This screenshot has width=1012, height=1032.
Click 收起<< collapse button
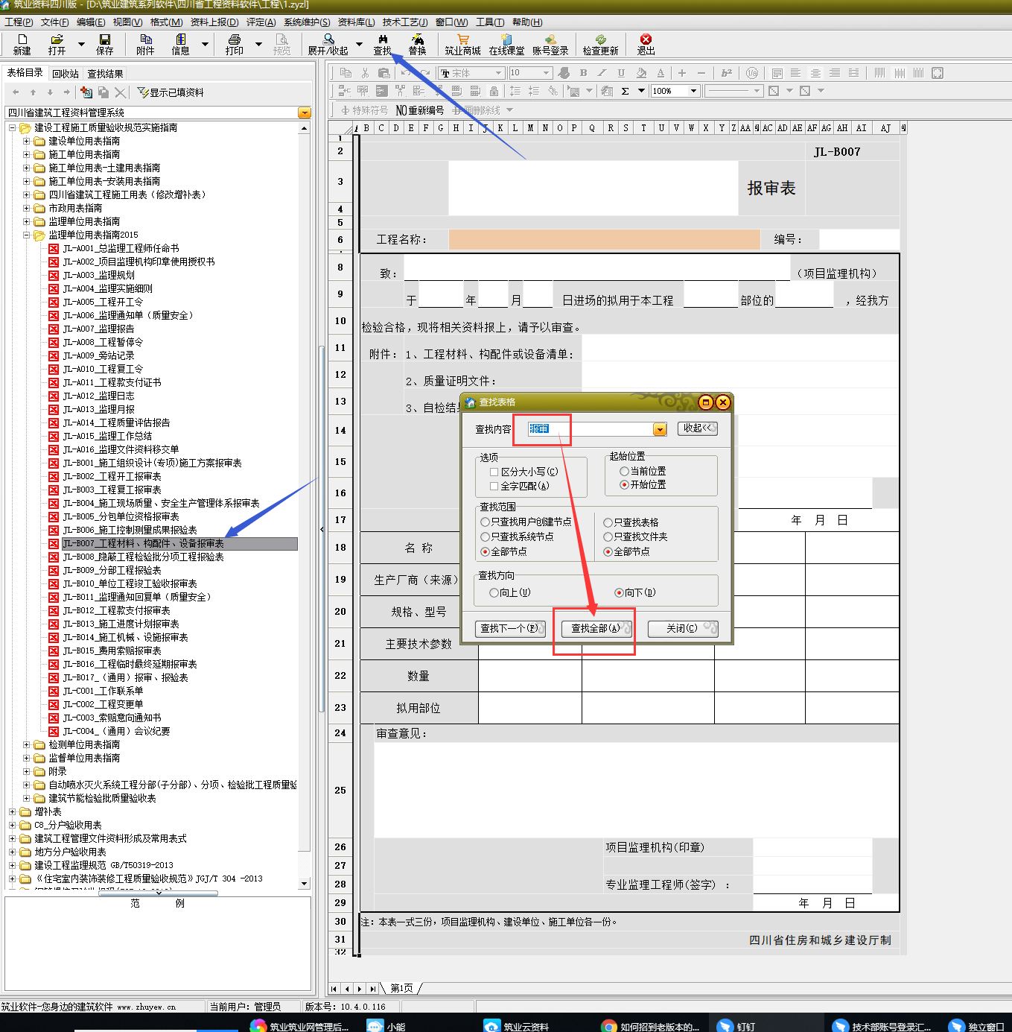pos(698,428)
